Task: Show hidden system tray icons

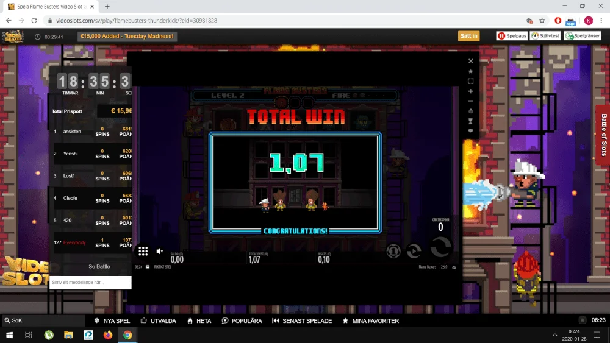Action: (555, 335)
